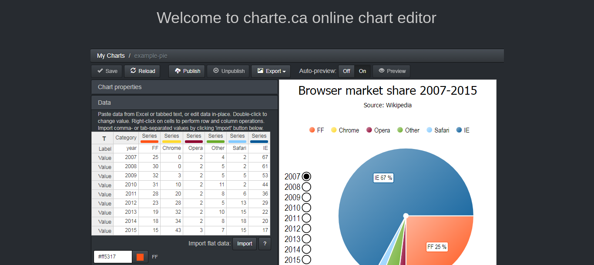Click the Import button

[245, 244]
